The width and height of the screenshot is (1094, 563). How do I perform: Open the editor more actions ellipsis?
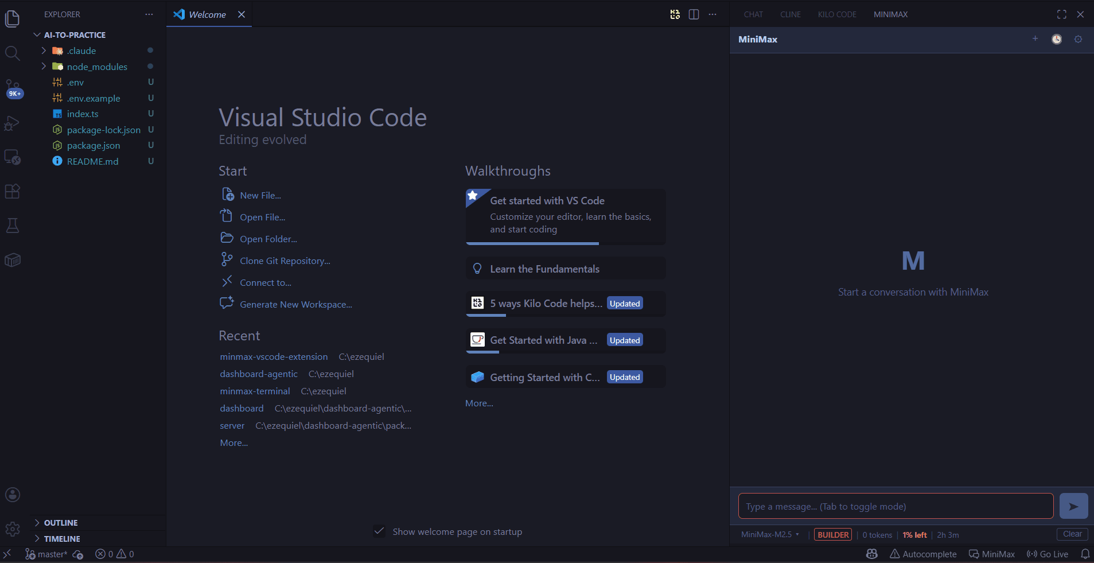click(x=713, y=14)
